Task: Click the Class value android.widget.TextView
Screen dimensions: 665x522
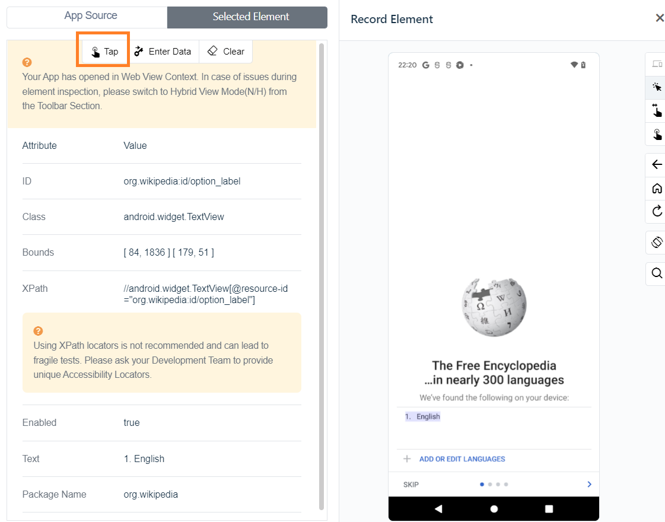Action: point(174,217)
